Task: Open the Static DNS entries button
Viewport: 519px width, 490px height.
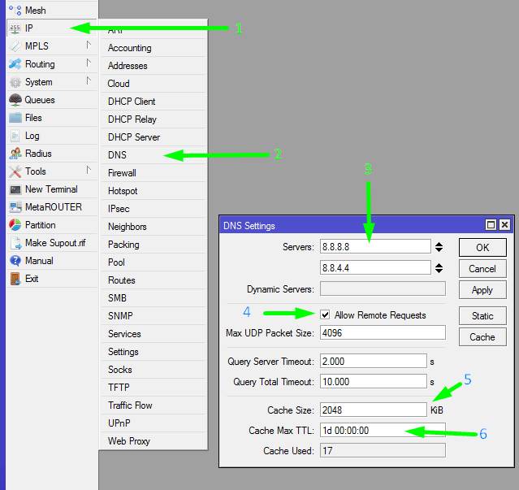Action: [x=482, y=315]
